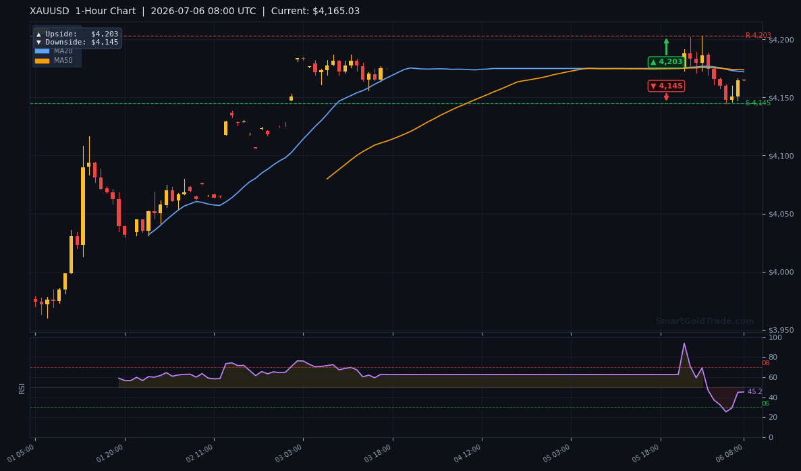
Task: Click the red 4,145 target annotation box
Action: (x=666, y=86)
